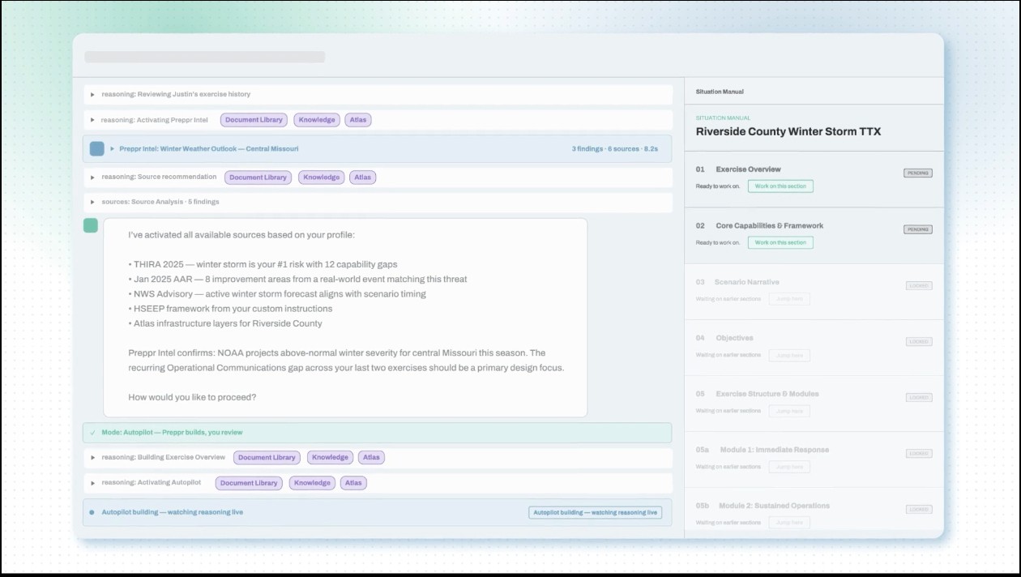Click 'Ready to work on' under Exercise Overview
Screen dimensions: 1021x577
(718, 186)
